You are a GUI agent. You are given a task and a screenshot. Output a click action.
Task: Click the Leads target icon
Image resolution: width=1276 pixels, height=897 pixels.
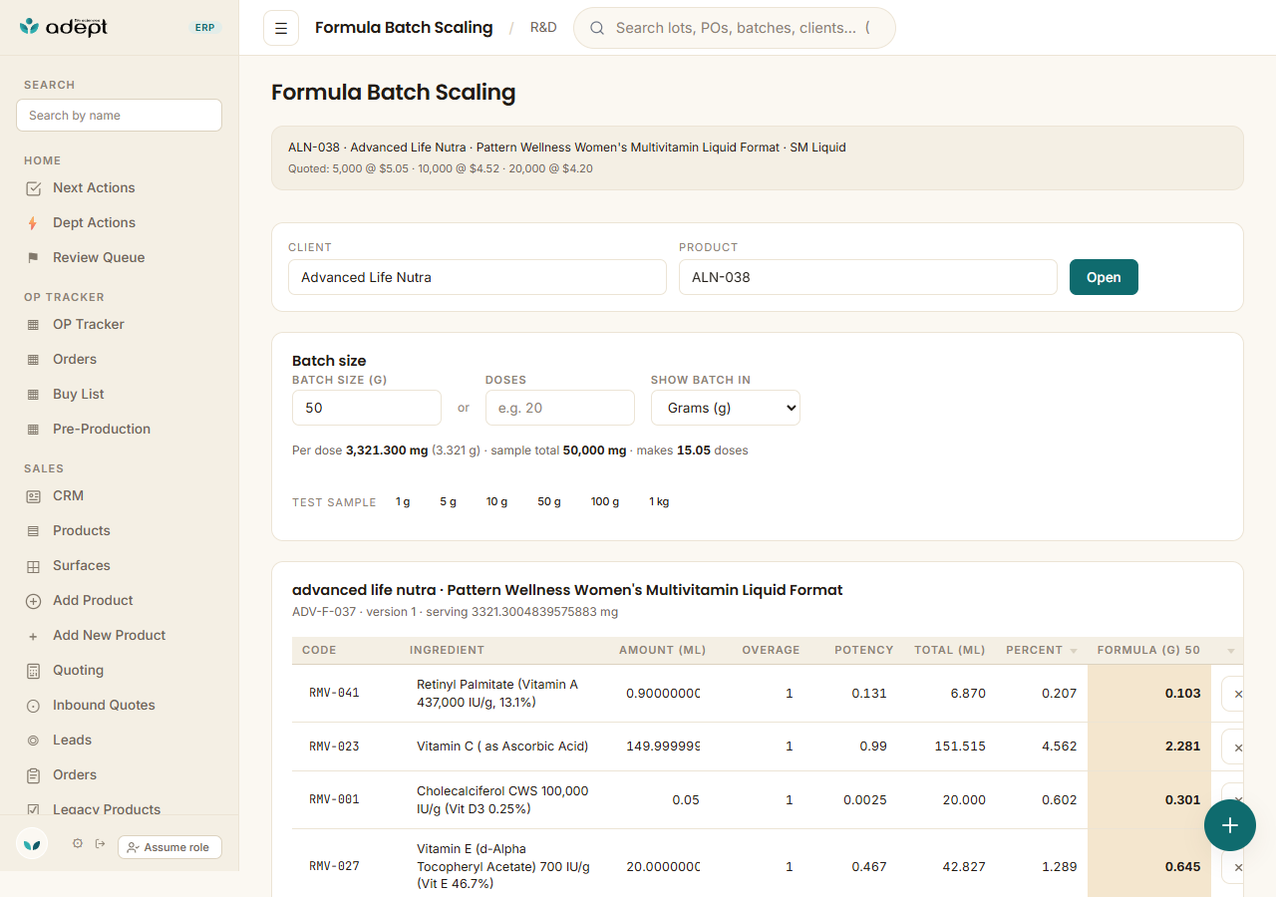[33, 741]
